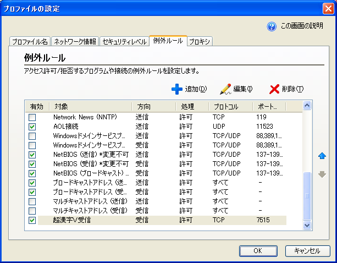Click the blue help question mark icon
Screen dimensions: 337x263
coord(272,26)
